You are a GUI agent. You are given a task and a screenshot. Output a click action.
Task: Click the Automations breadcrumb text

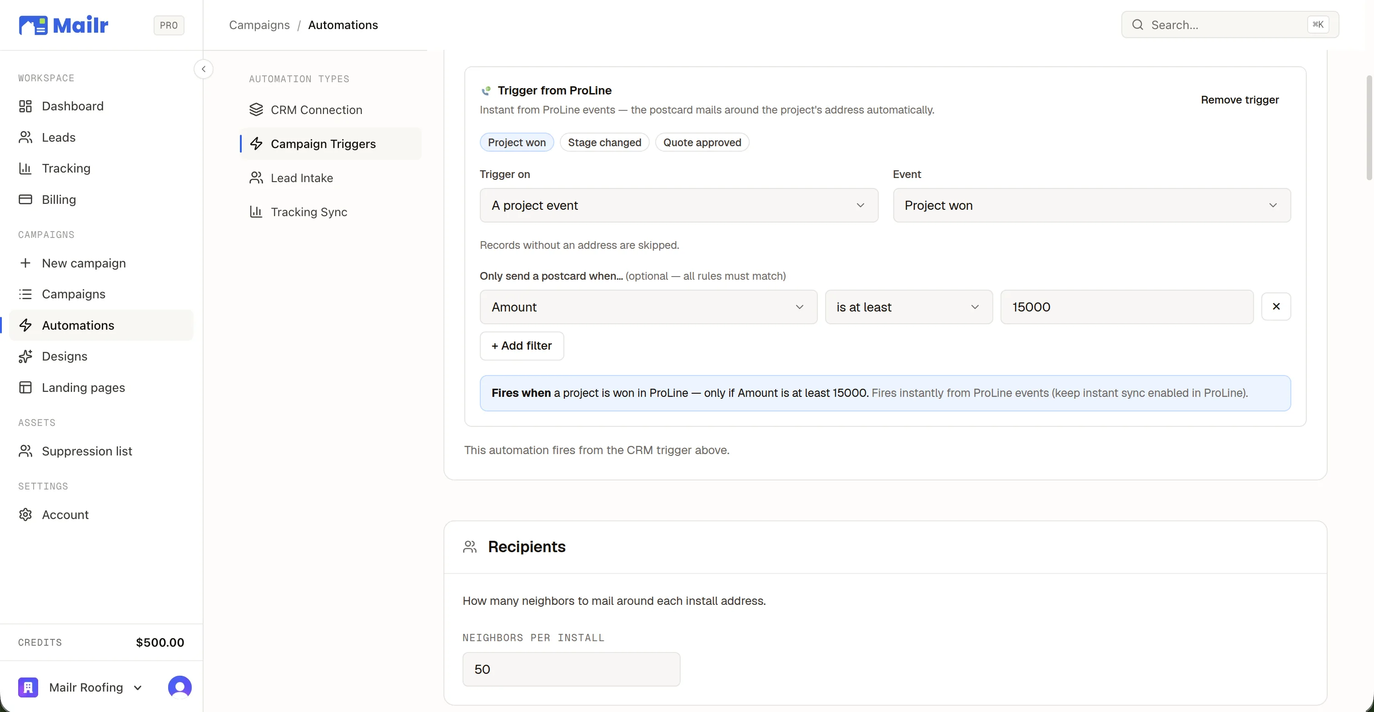coord(343,25)
